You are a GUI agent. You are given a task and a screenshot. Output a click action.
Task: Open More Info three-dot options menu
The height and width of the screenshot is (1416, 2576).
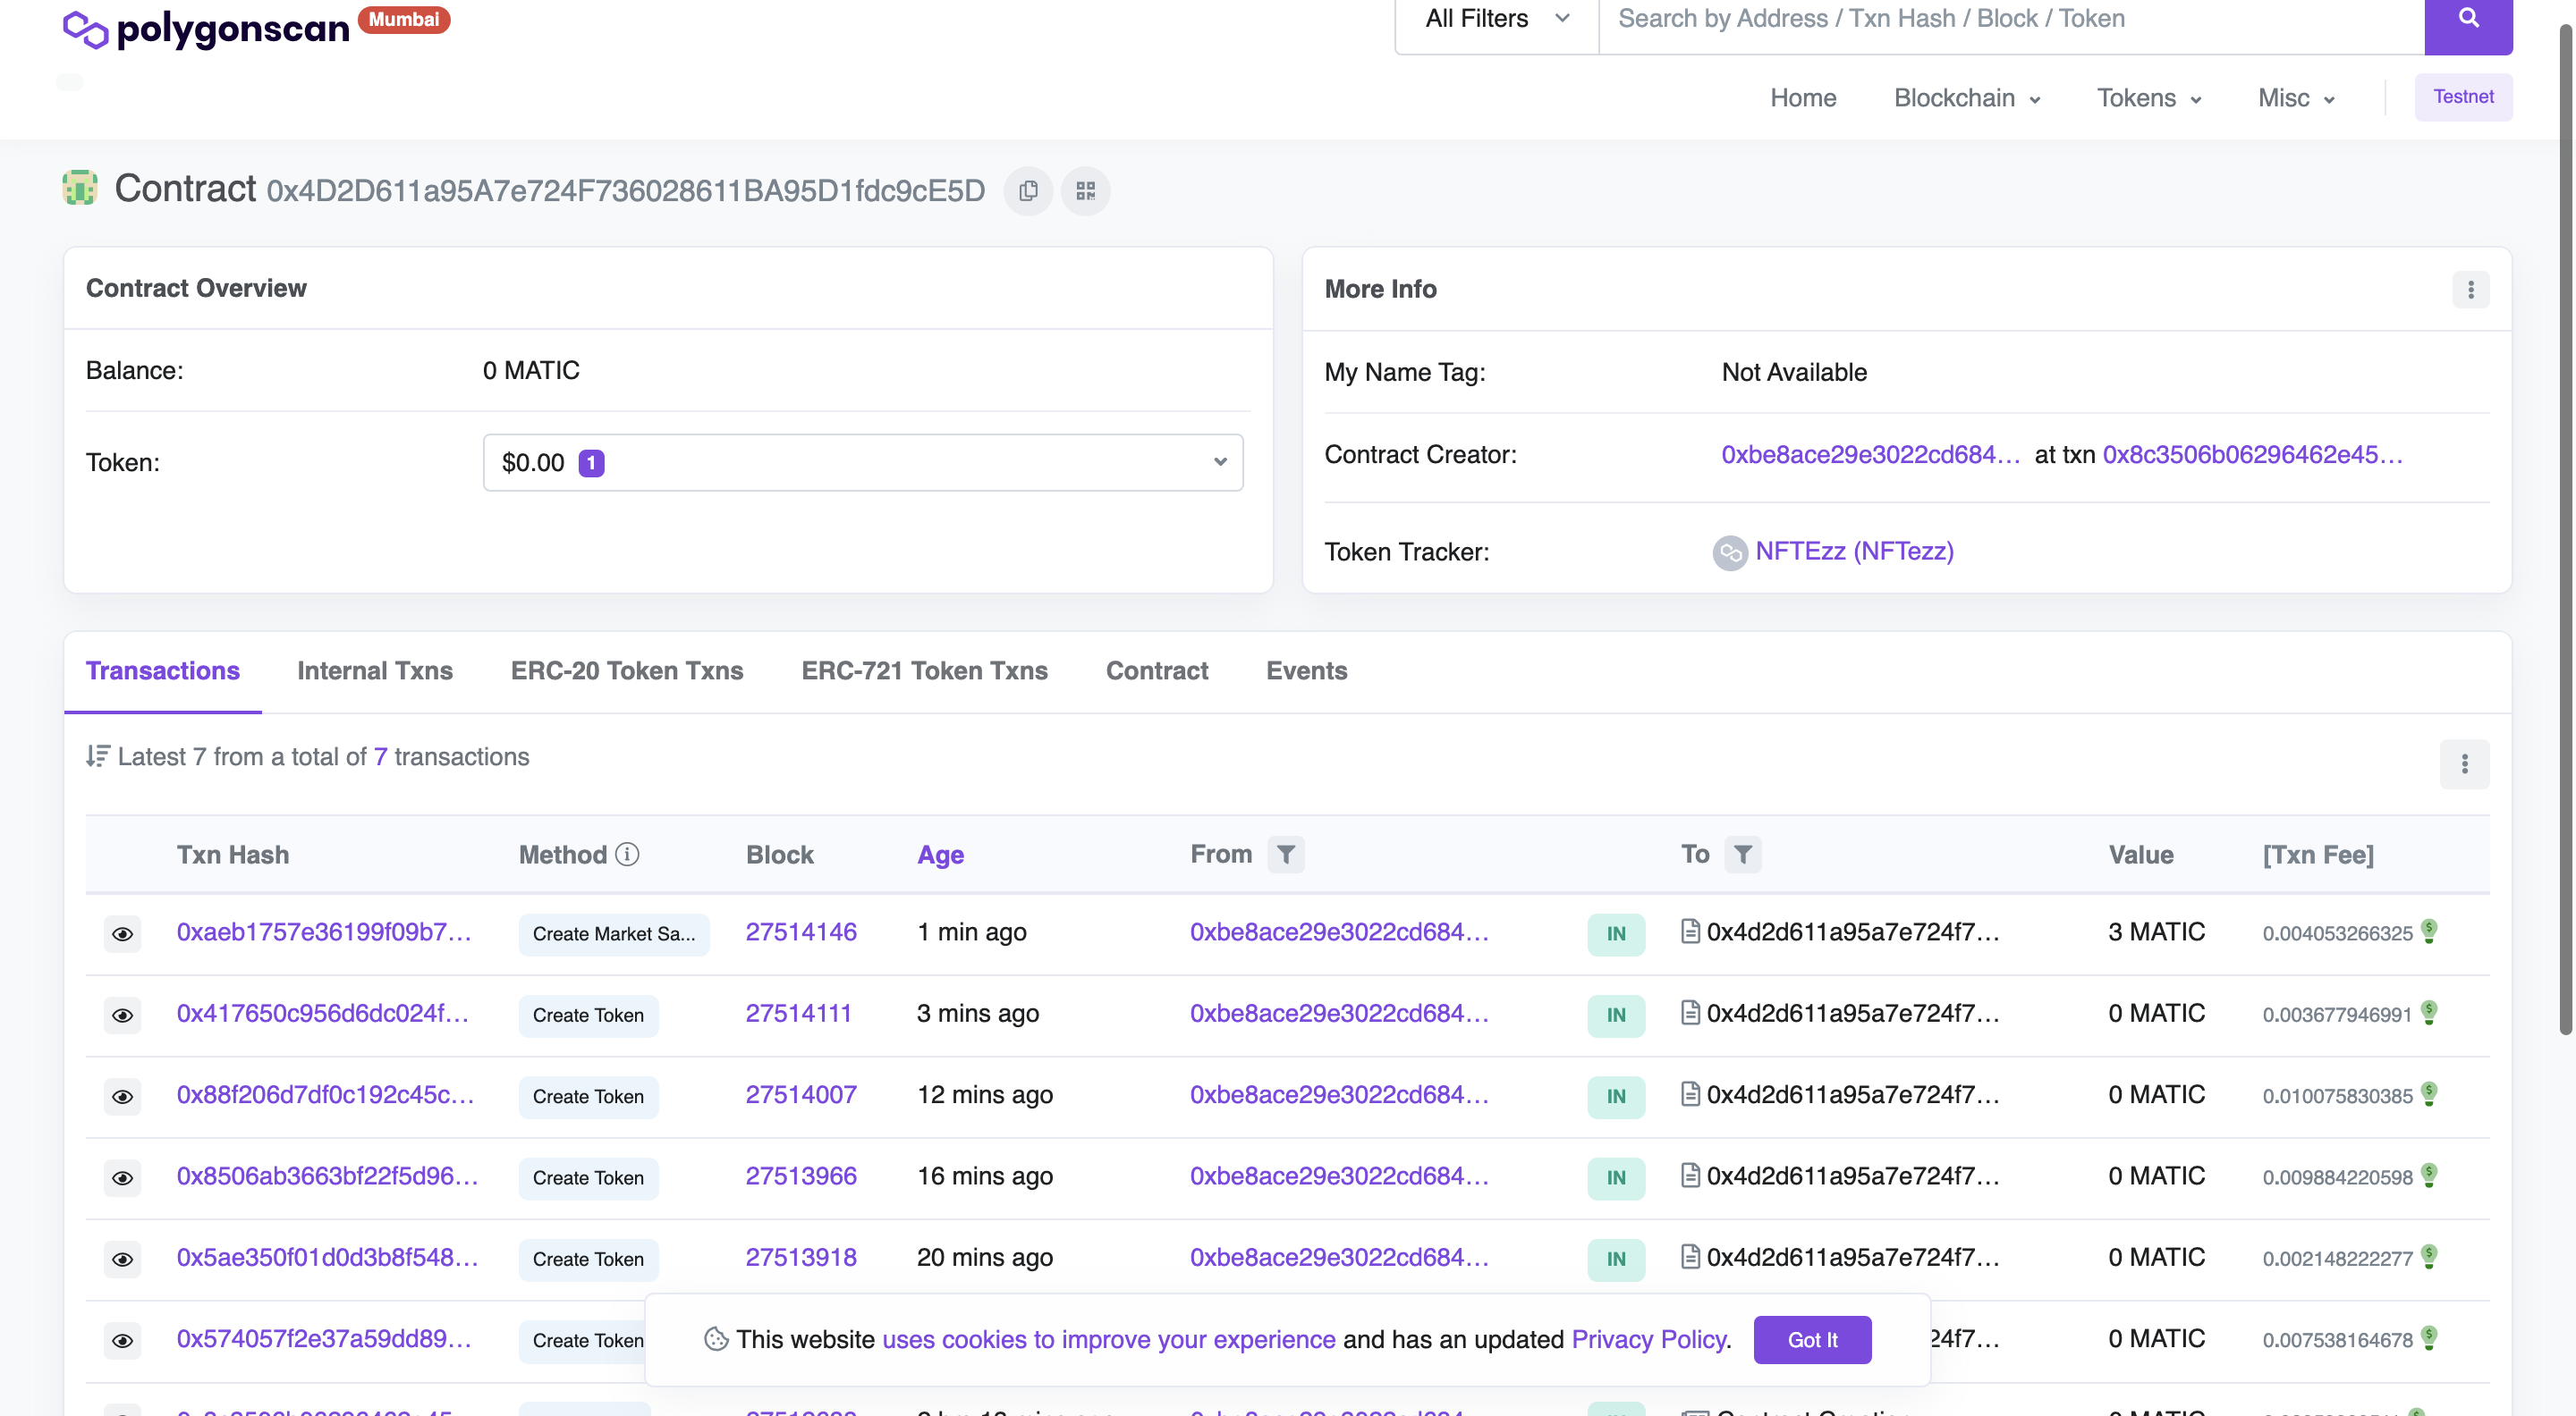2470,290
